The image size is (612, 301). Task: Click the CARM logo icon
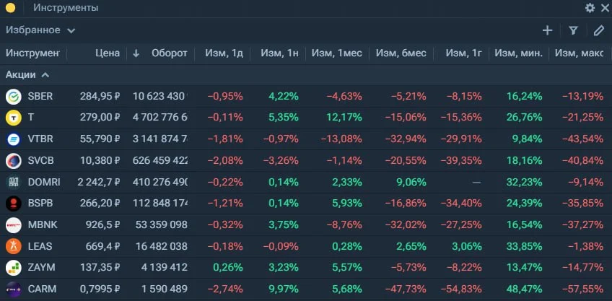[13, 289]
